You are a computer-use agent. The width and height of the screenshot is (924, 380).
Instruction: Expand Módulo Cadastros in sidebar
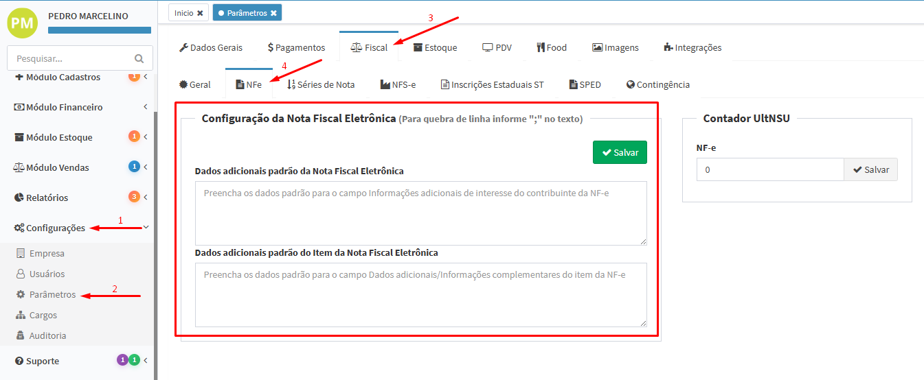coord(63,78)
